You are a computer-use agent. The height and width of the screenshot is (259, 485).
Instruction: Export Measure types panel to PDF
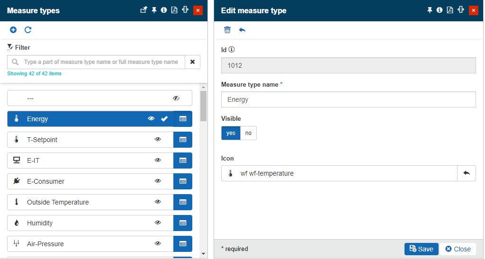pyautogui.click(x=174, y=10)
